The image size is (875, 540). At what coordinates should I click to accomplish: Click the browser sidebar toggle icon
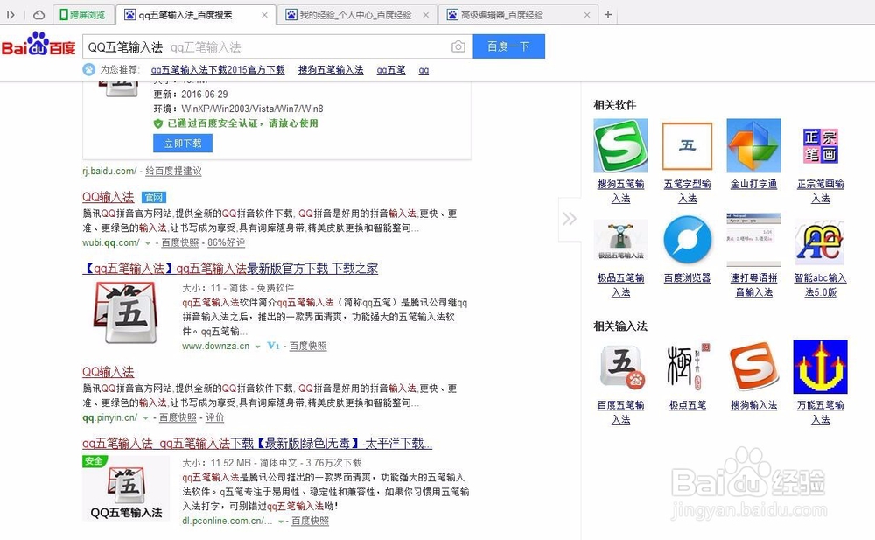pyautogui.click(x=10, y=15)
